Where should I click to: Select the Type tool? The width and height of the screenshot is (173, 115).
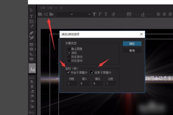[31, 16]
